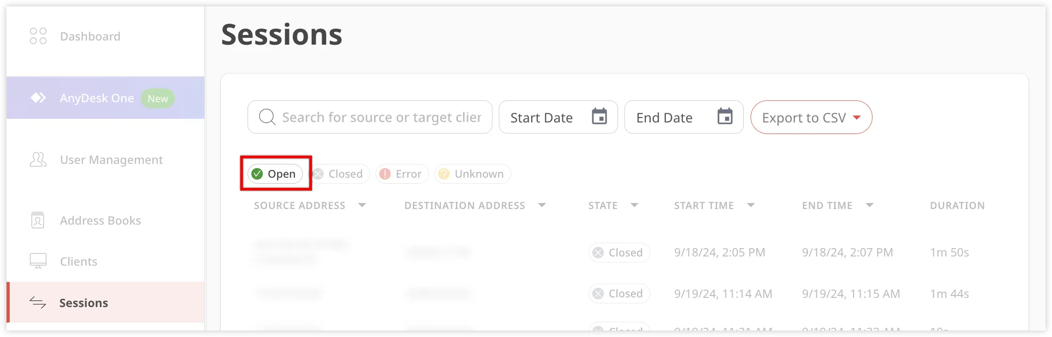1052x337 pixels.
Task: Click the AnyDesk One diamond icon
Action: click(x=38, y=98)
